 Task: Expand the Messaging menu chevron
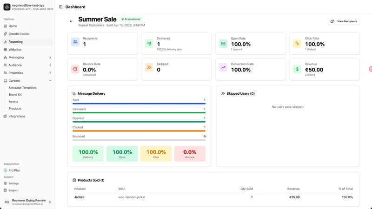click(50, 57)
